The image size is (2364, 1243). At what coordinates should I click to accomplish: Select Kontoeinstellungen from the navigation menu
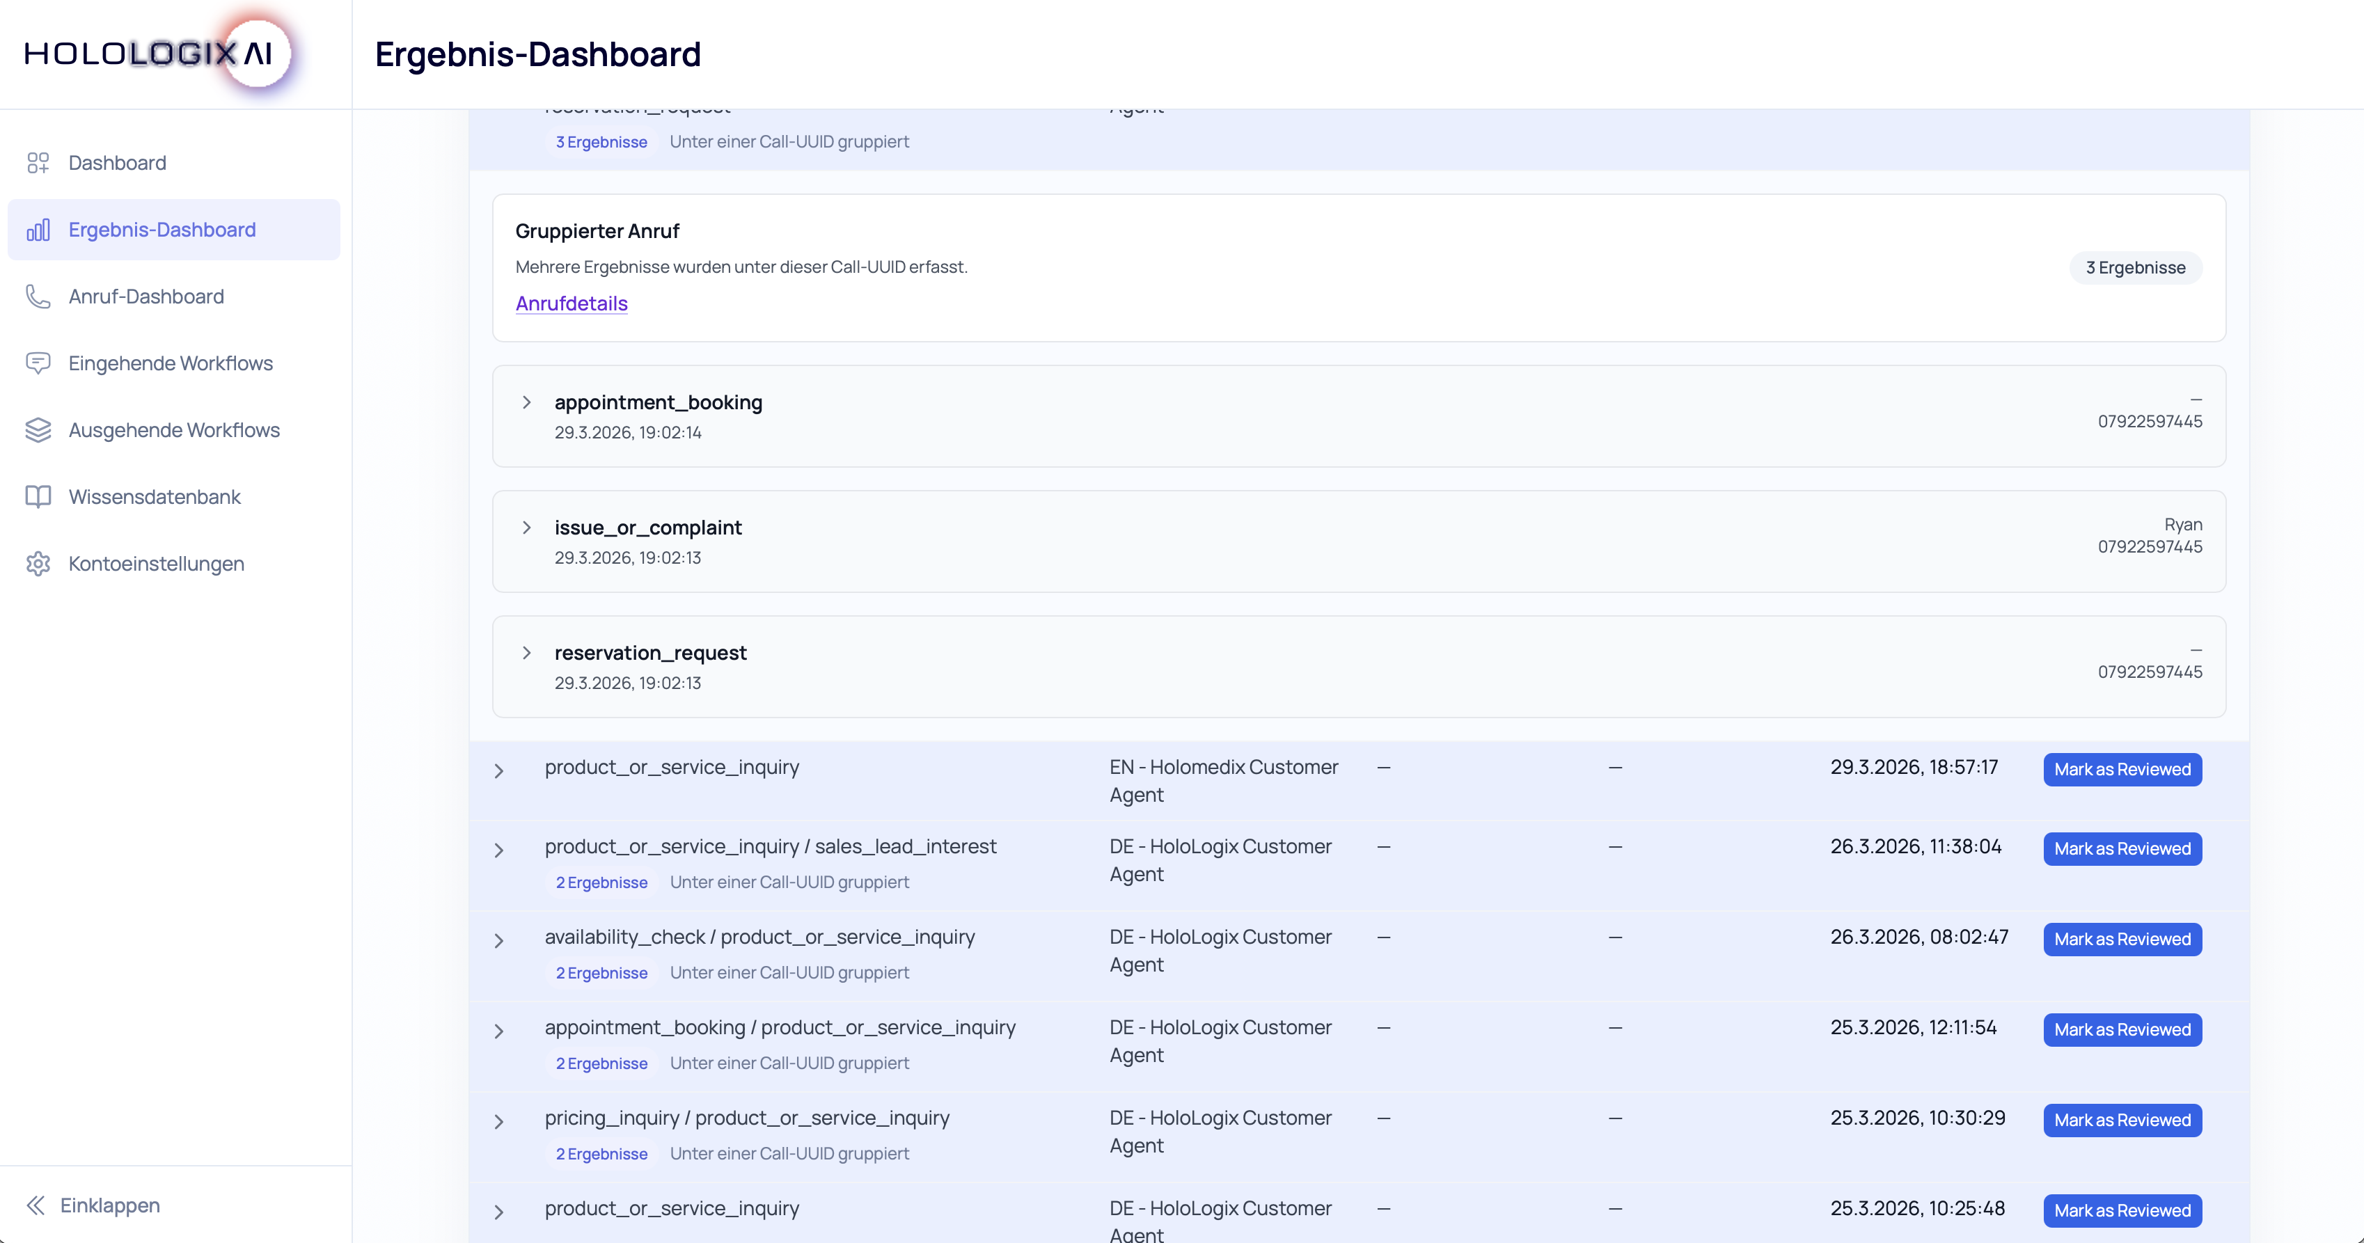(x=155, y=564)
